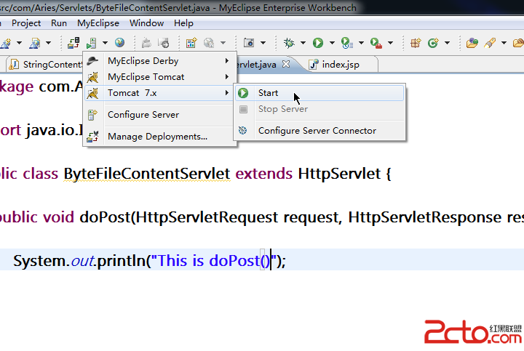Click the Run External Tools icon with toolbox

click(376, 43)
